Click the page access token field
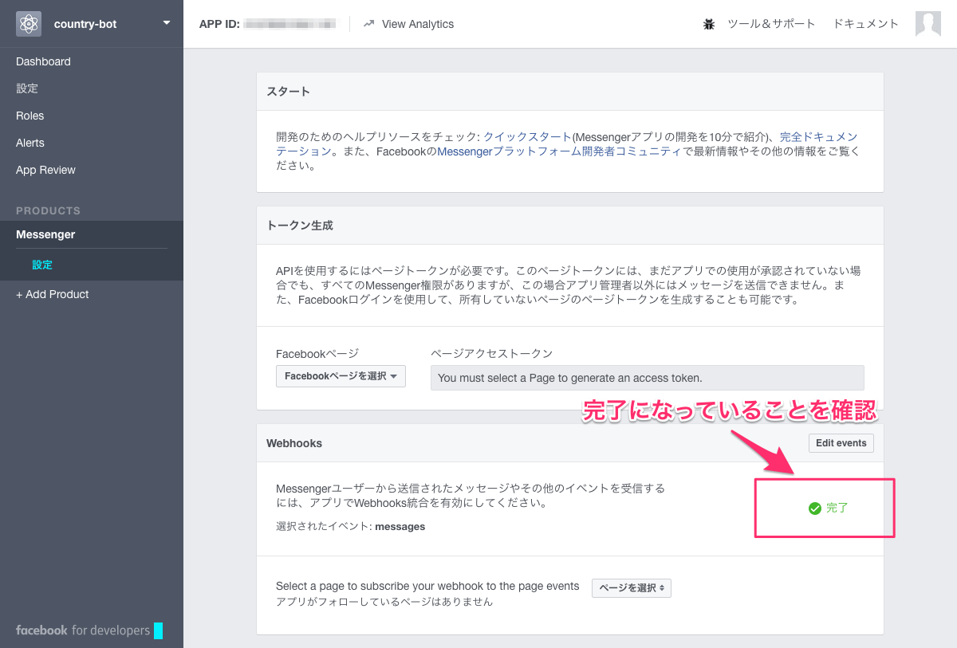 pyautogui.click(x=648, y=378)
